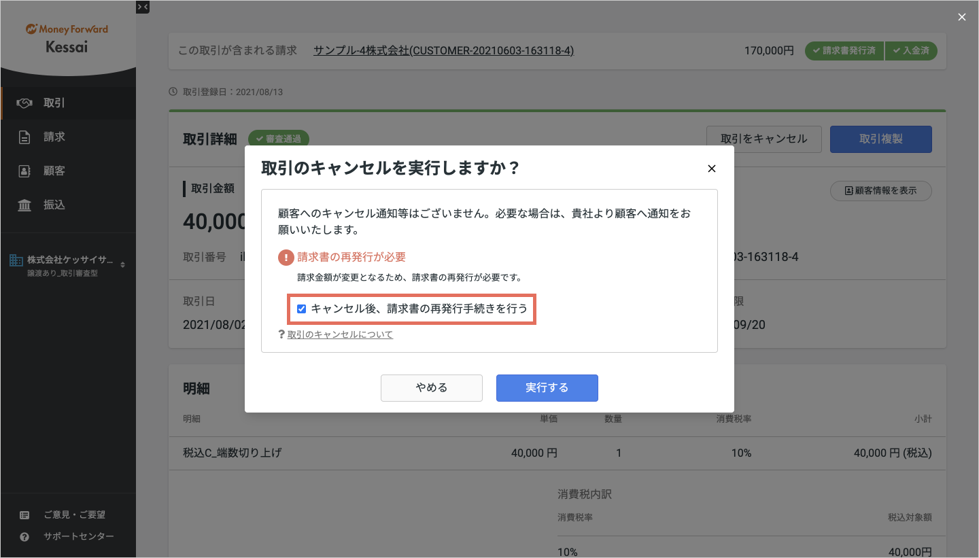Open the 取引 sidebar menu

(68, 103)
